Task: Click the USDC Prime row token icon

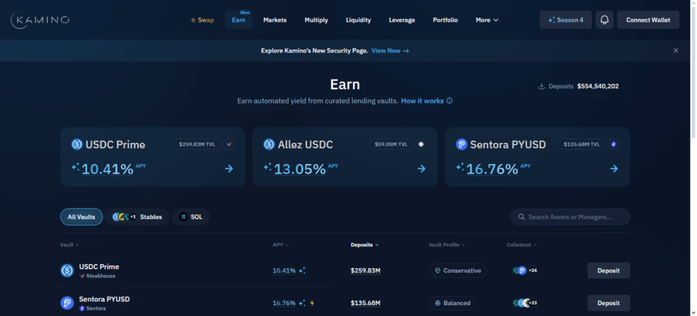Action: click(x=67, y=270)
